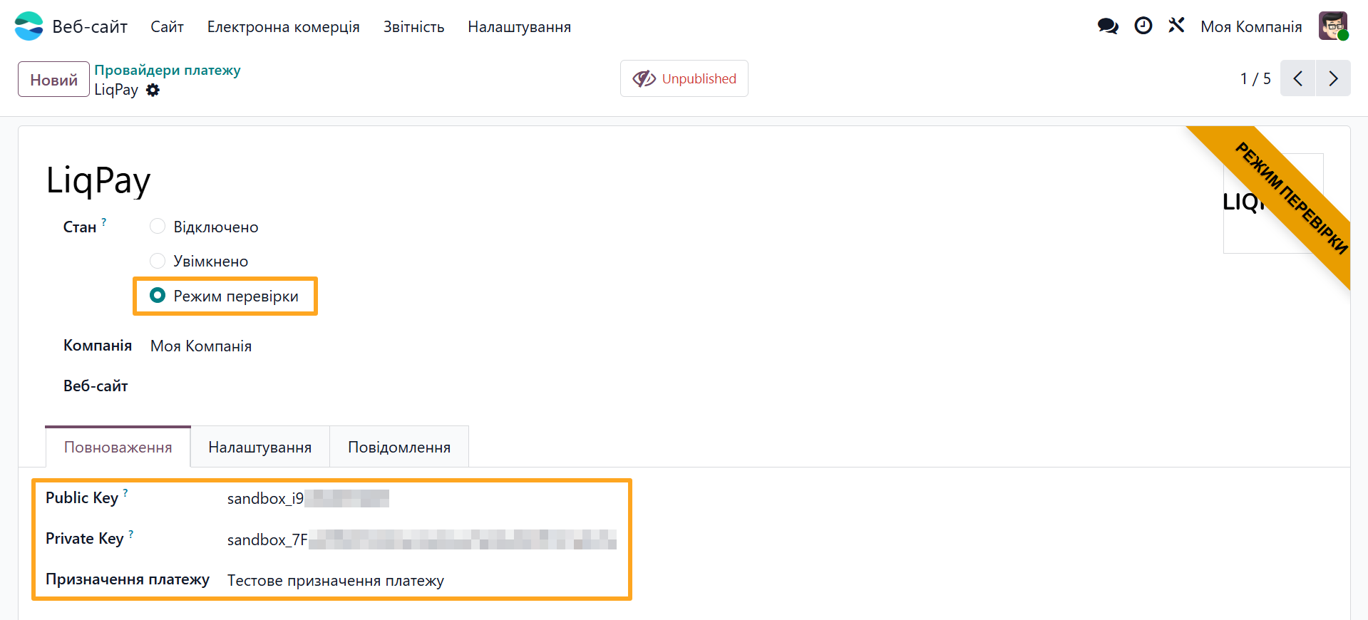Edit the LiqPay name title field
Image resolution: width=1368 pixels, height=620 pixels.
click(x=98, y=180)
